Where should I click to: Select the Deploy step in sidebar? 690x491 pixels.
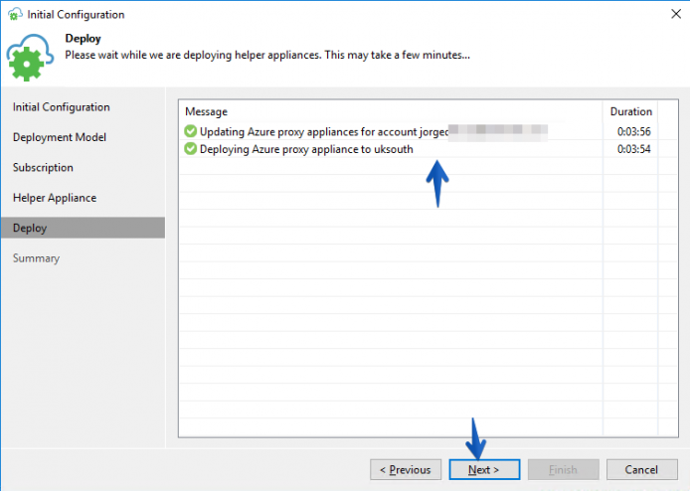[x=83, y=228]
